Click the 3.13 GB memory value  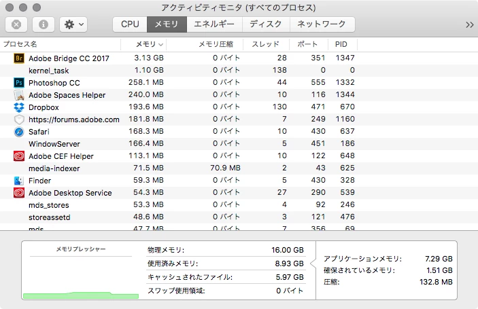click(x=149, y=58)
